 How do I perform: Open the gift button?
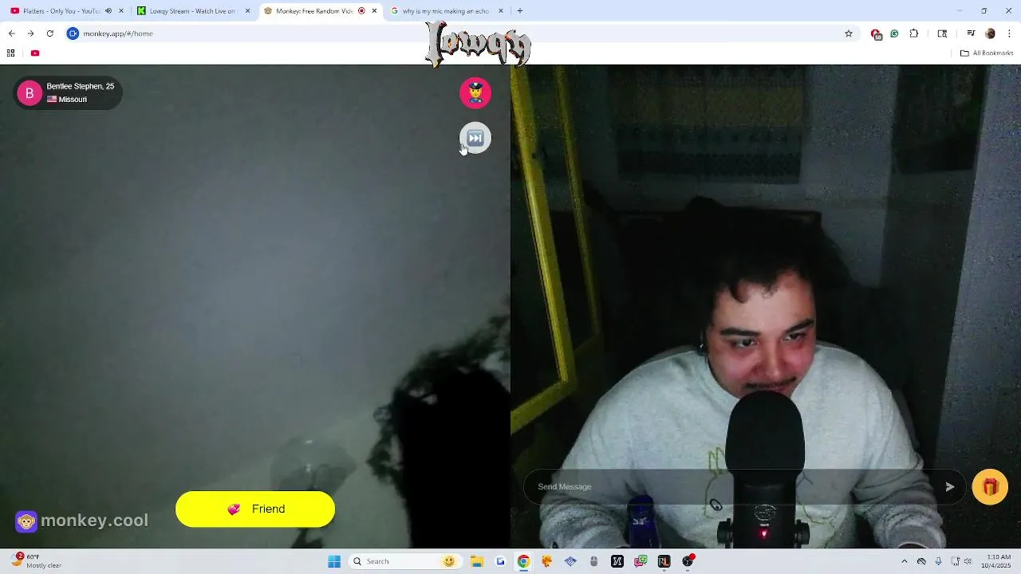click(x=990, y=487)
